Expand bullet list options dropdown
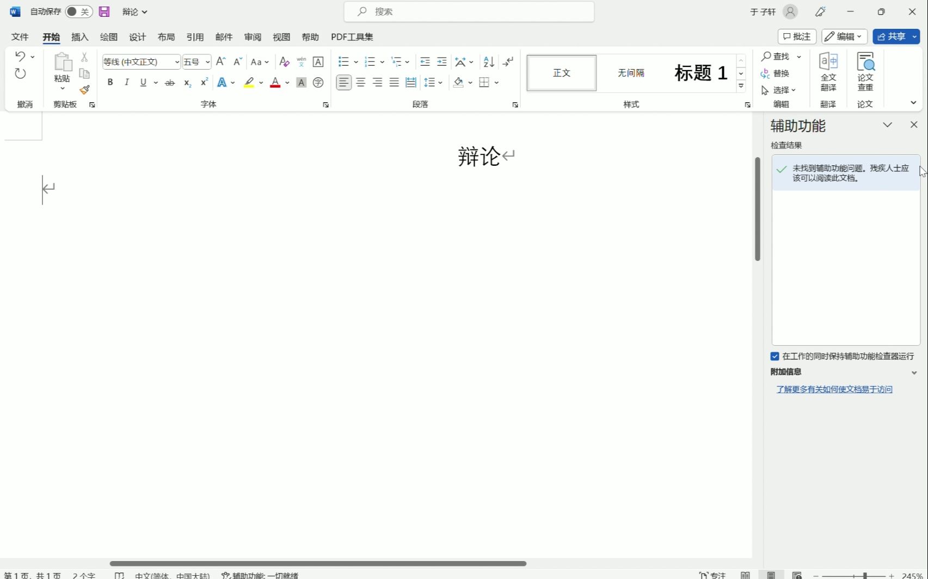Screen dimensions: 928x579 (356, 62)
